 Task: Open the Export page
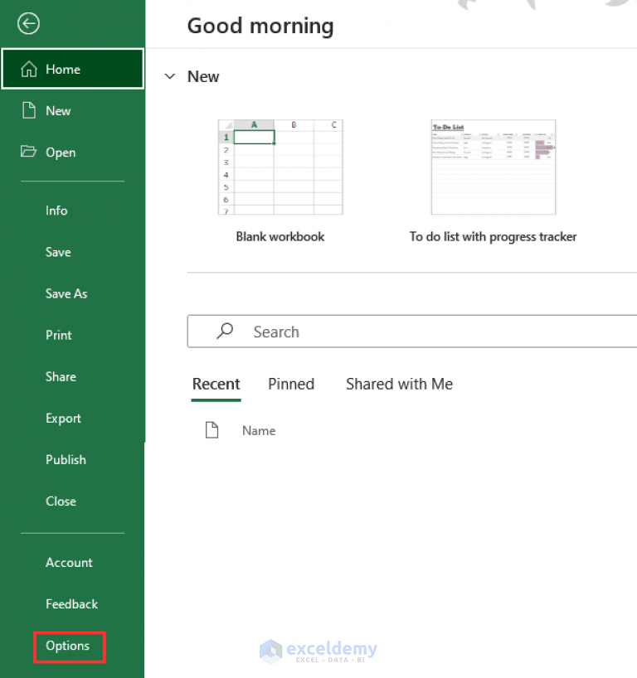(x=63, y=418)
